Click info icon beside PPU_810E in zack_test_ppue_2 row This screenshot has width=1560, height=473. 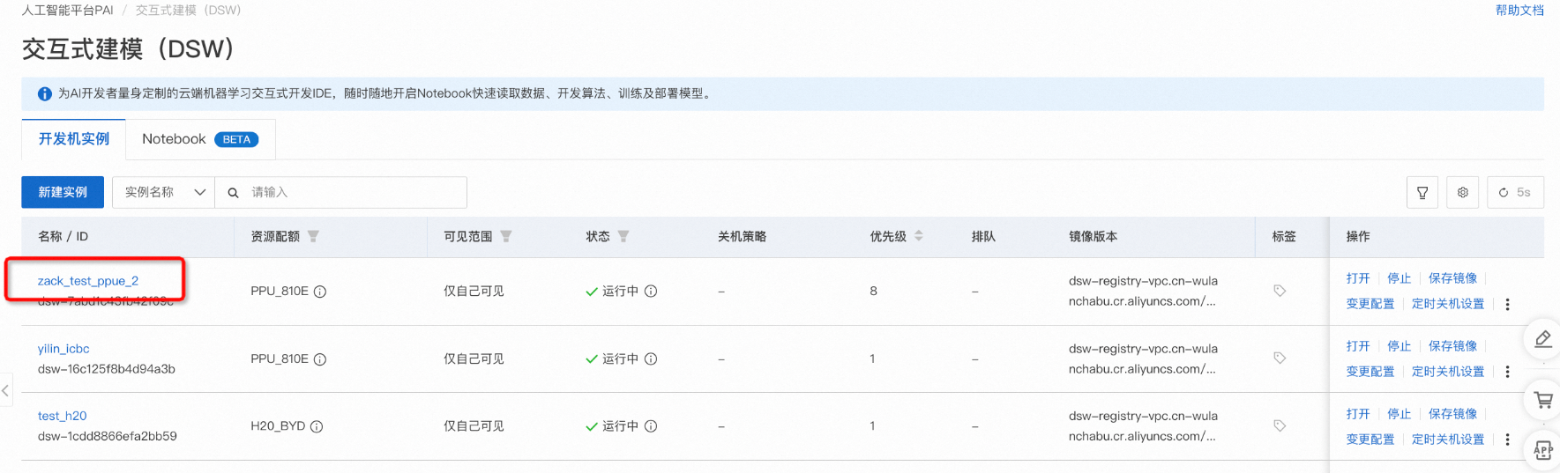point(320,292)
